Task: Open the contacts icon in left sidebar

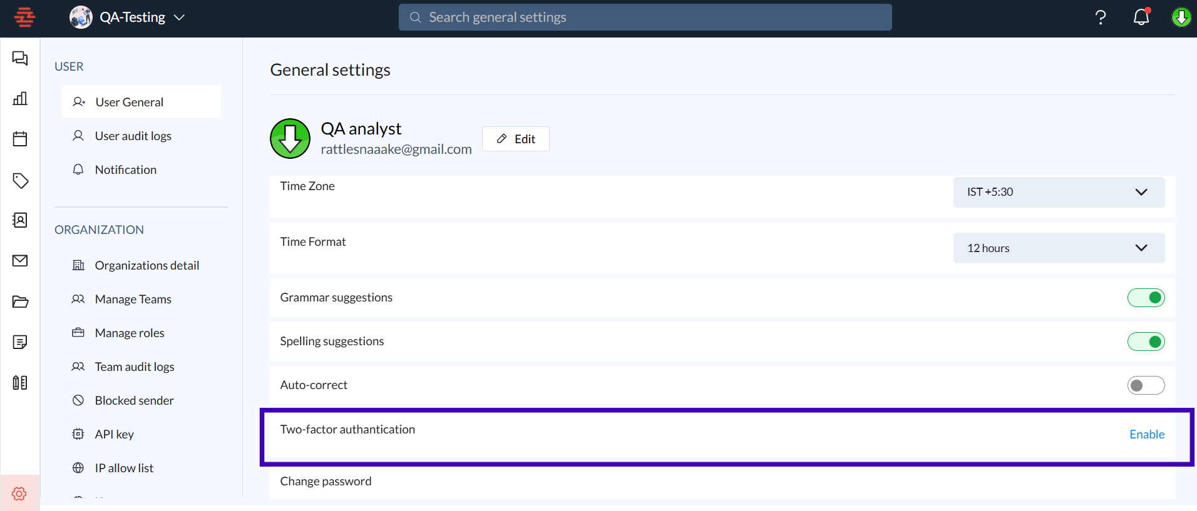Action: [x=20, y=220]
